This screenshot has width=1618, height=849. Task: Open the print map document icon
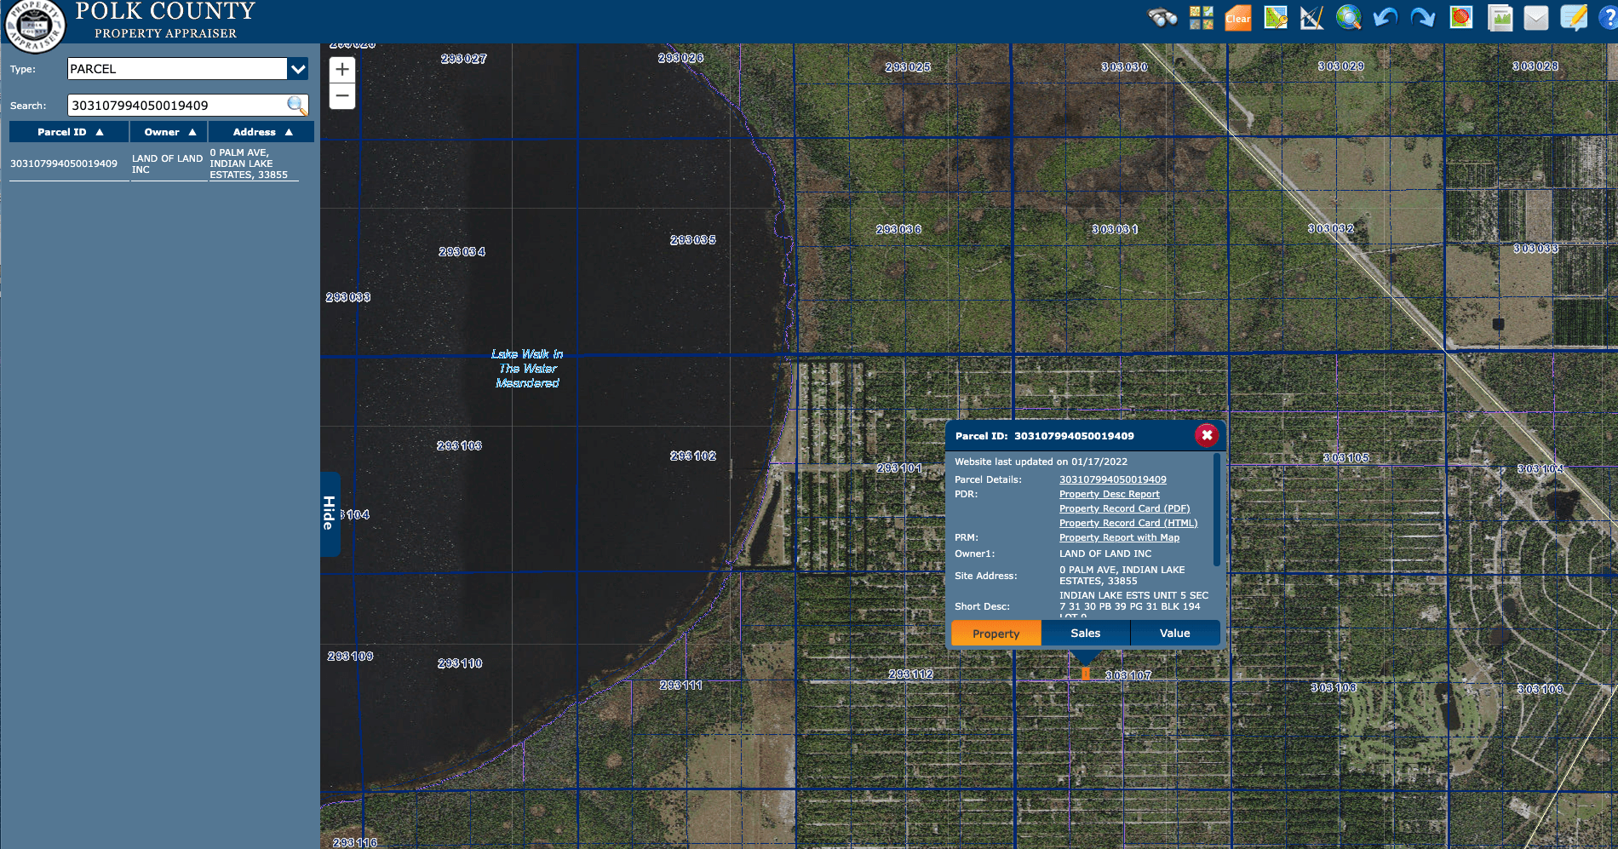pos(1500,18)
